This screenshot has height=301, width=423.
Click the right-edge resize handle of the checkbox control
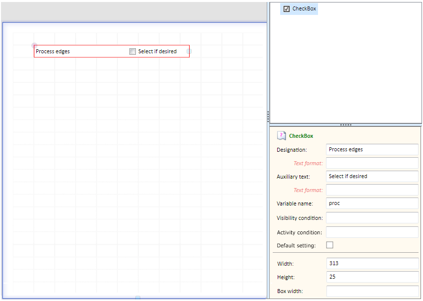pyautogui.click(x=189, y=51)
